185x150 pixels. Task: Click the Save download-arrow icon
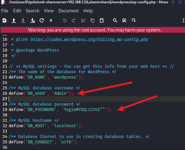point(23,20)
